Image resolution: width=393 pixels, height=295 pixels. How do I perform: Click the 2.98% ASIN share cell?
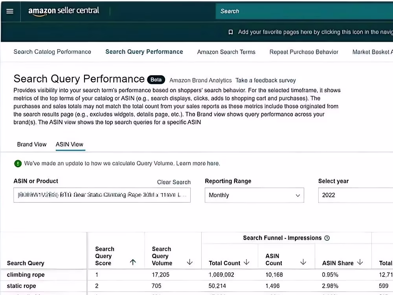coord(330,286)
